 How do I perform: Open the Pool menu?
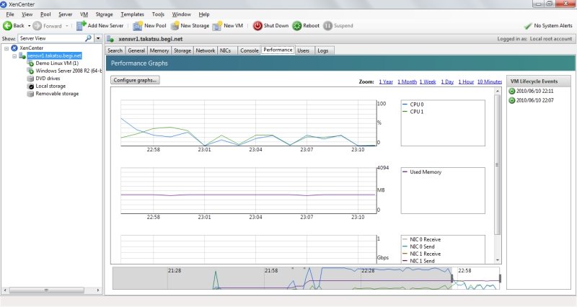pos(45,14)
